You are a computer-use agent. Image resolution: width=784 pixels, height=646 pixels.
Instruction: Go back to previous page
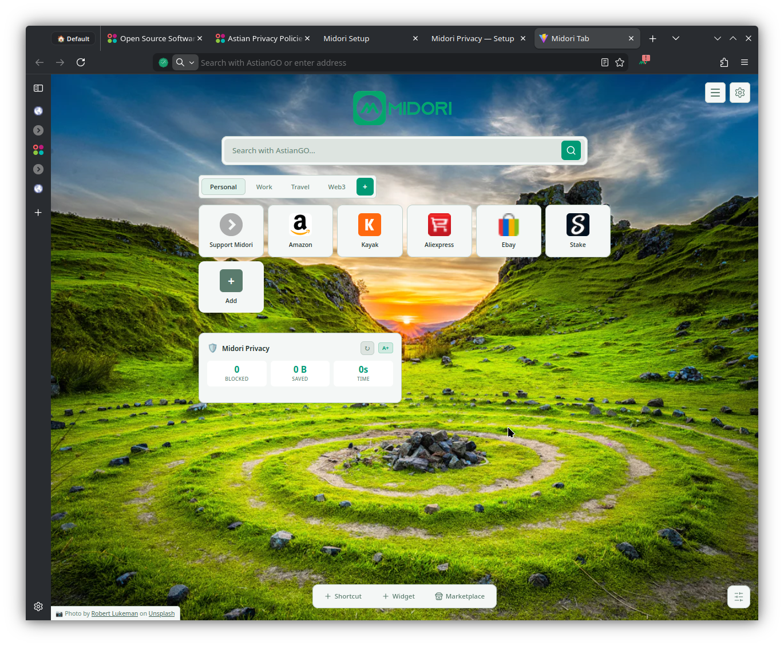pos(39,62)
